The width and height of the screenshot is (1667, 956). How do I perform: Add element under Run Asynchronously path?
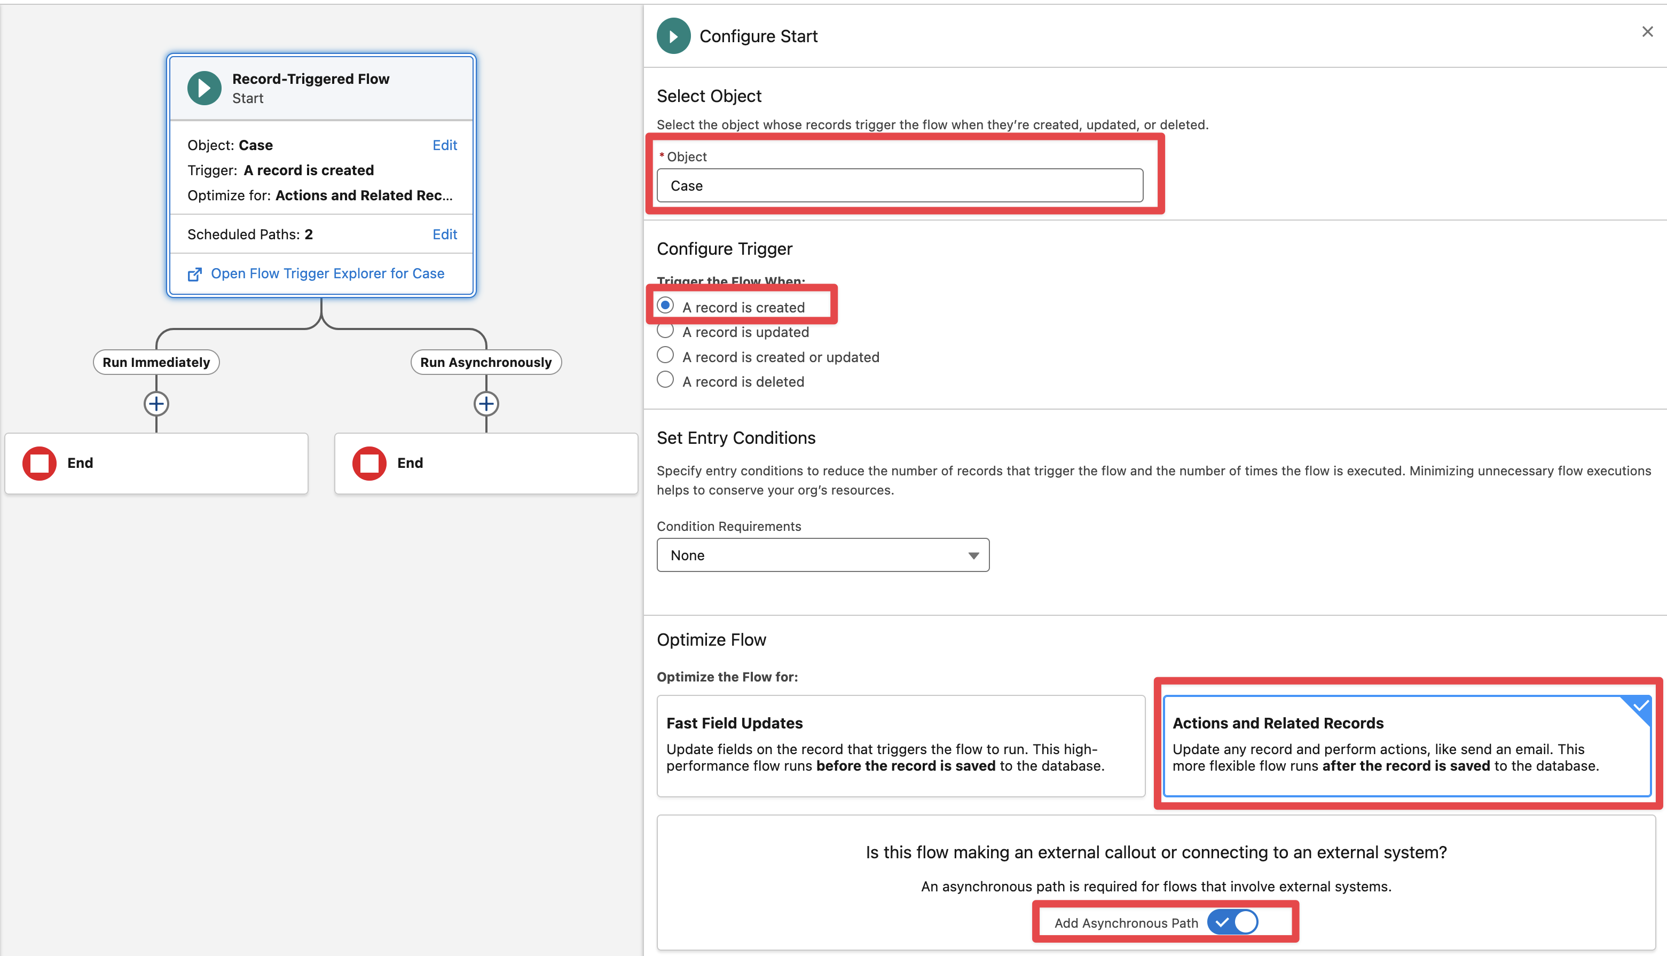pyautogui.click(x=486, y=403)
